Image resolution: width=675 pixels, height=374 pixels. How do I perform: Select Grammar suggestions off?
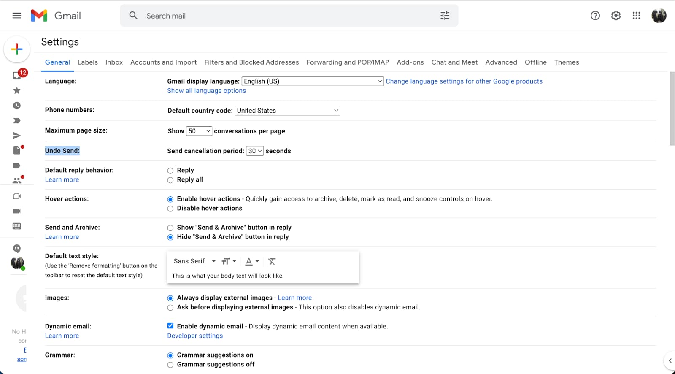point(170,365)
